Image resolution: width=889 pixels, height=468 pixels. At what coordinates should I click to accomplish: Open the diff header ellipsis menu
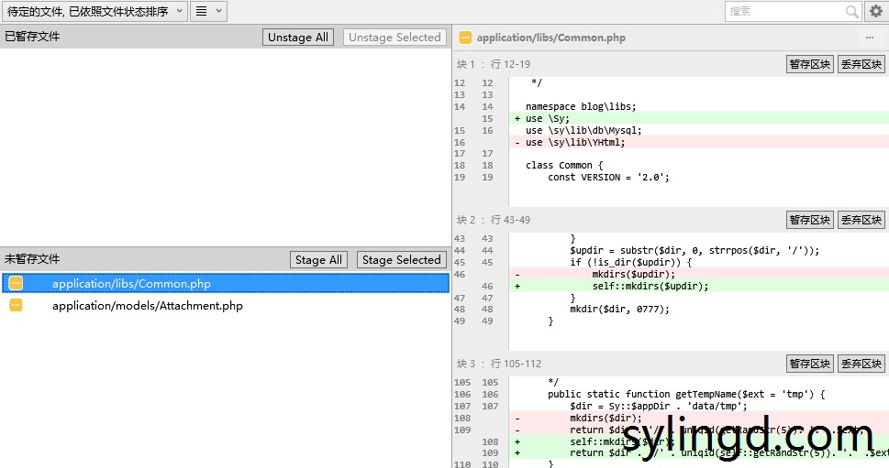(x=870, y=38)
